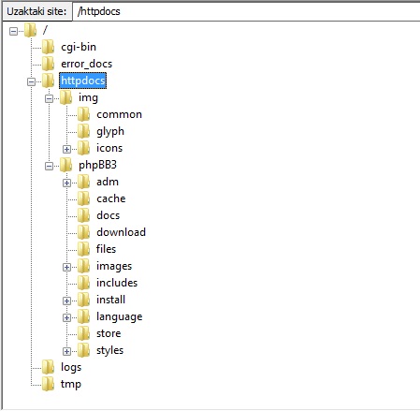Click the cache folder icon
The height and width of the screenshot is (411, 420).
pos(84,198)
